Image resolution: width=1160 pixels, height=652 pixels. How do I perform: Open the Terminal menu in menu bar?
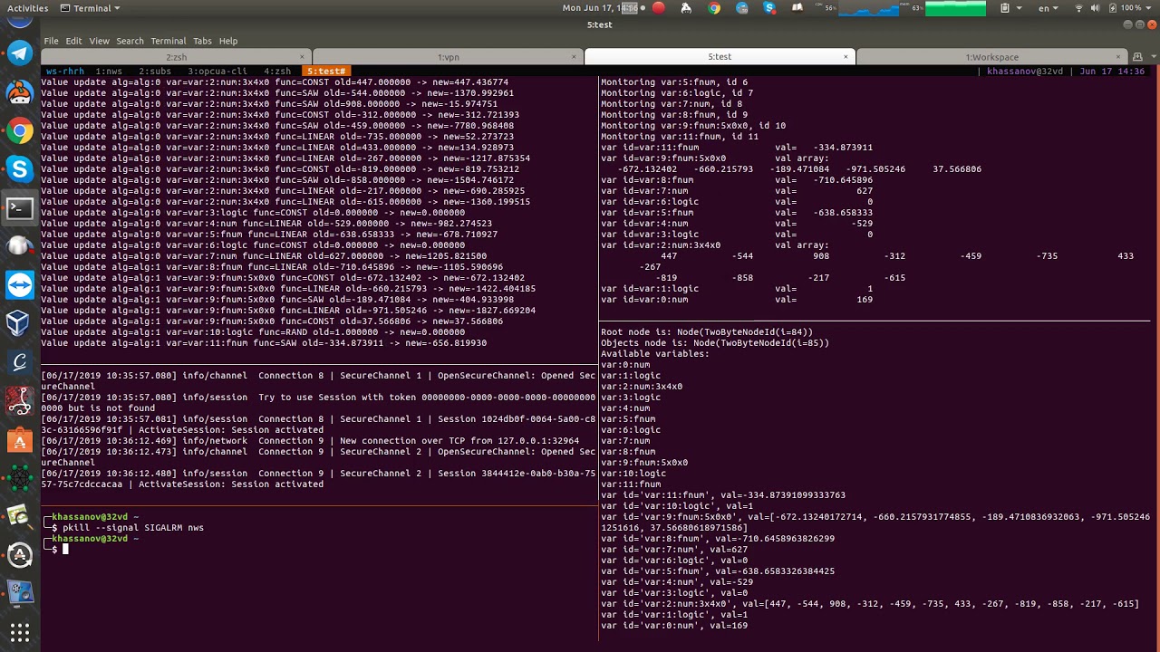pos(169,41)
